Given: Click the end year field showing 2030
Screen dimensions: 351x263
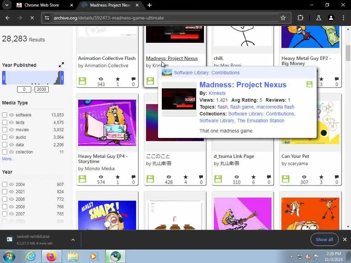Looking at the screenshot, I should coord(41,89).
